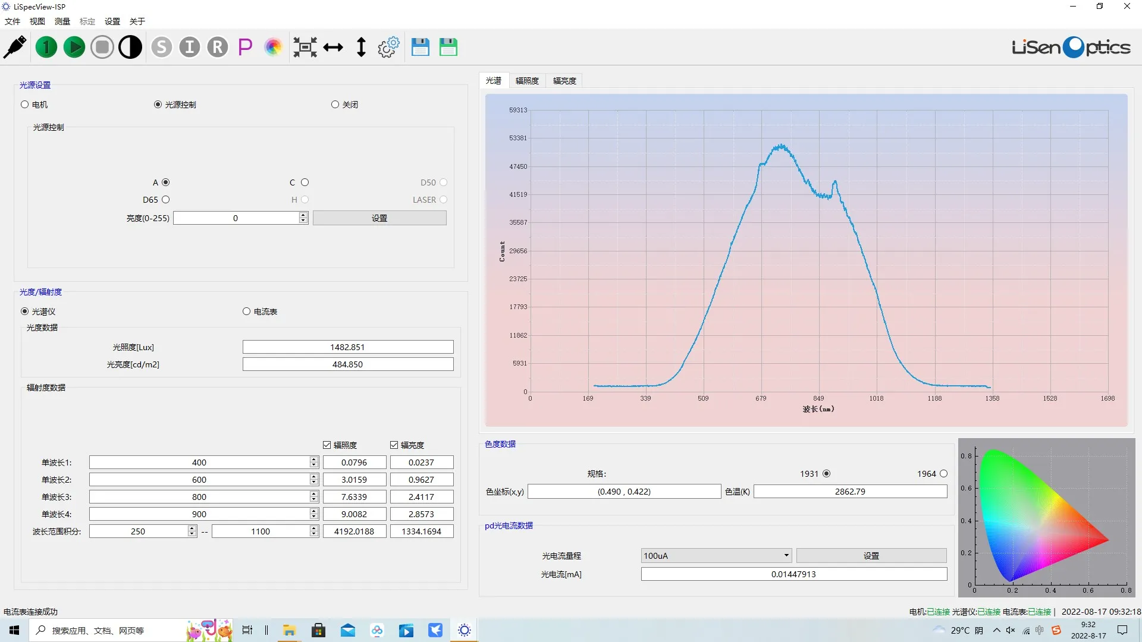Viewport: 1142px width, 642px height.
Task: Select the D65 light source radio
Action: click(x=166, y=200)
